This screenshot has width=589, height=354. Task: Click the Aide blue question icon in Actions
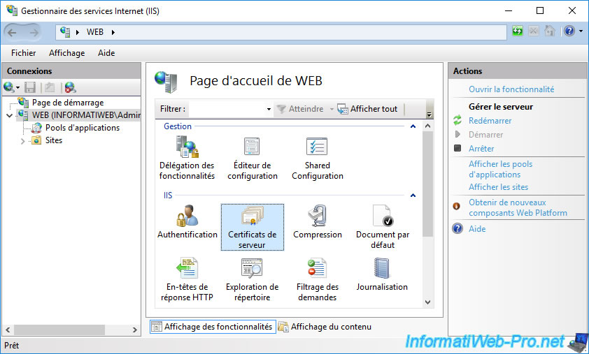point(457,228)
